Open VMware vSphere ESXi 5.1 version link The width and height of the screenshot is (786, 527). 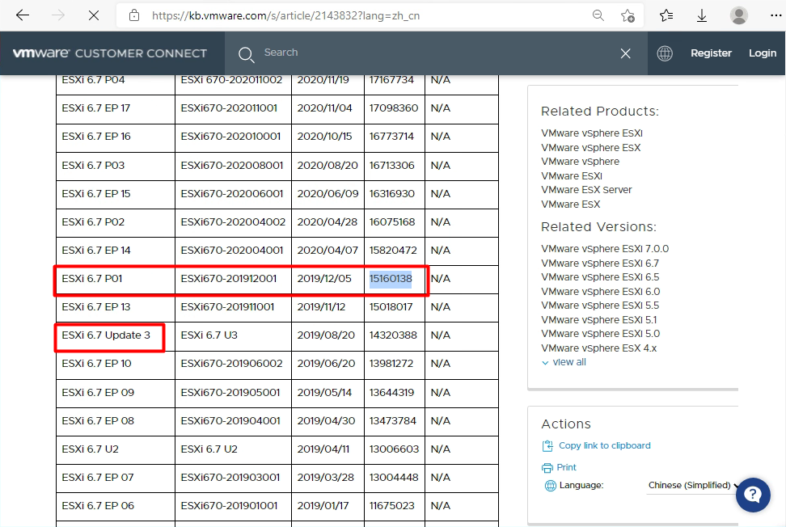[598, 319]
